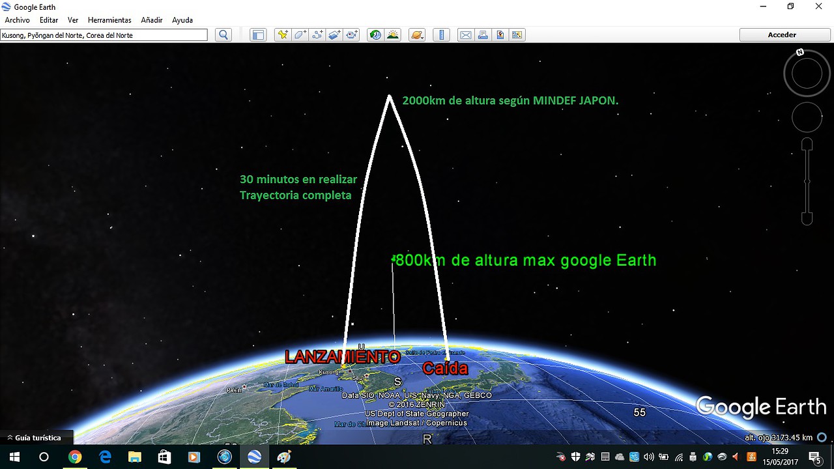Click View in Google Maps icon
The image size is (834, 469).
pos(517,35)
